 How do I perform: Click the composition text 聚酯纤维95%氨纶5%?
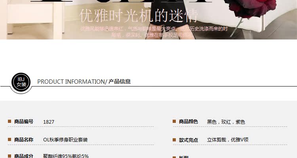coord(66,156)
